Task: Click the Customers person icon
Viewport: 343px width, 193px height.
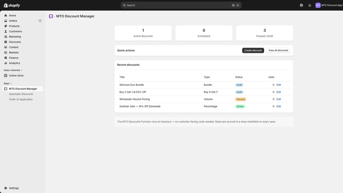Action: click(x=6, y=31)
